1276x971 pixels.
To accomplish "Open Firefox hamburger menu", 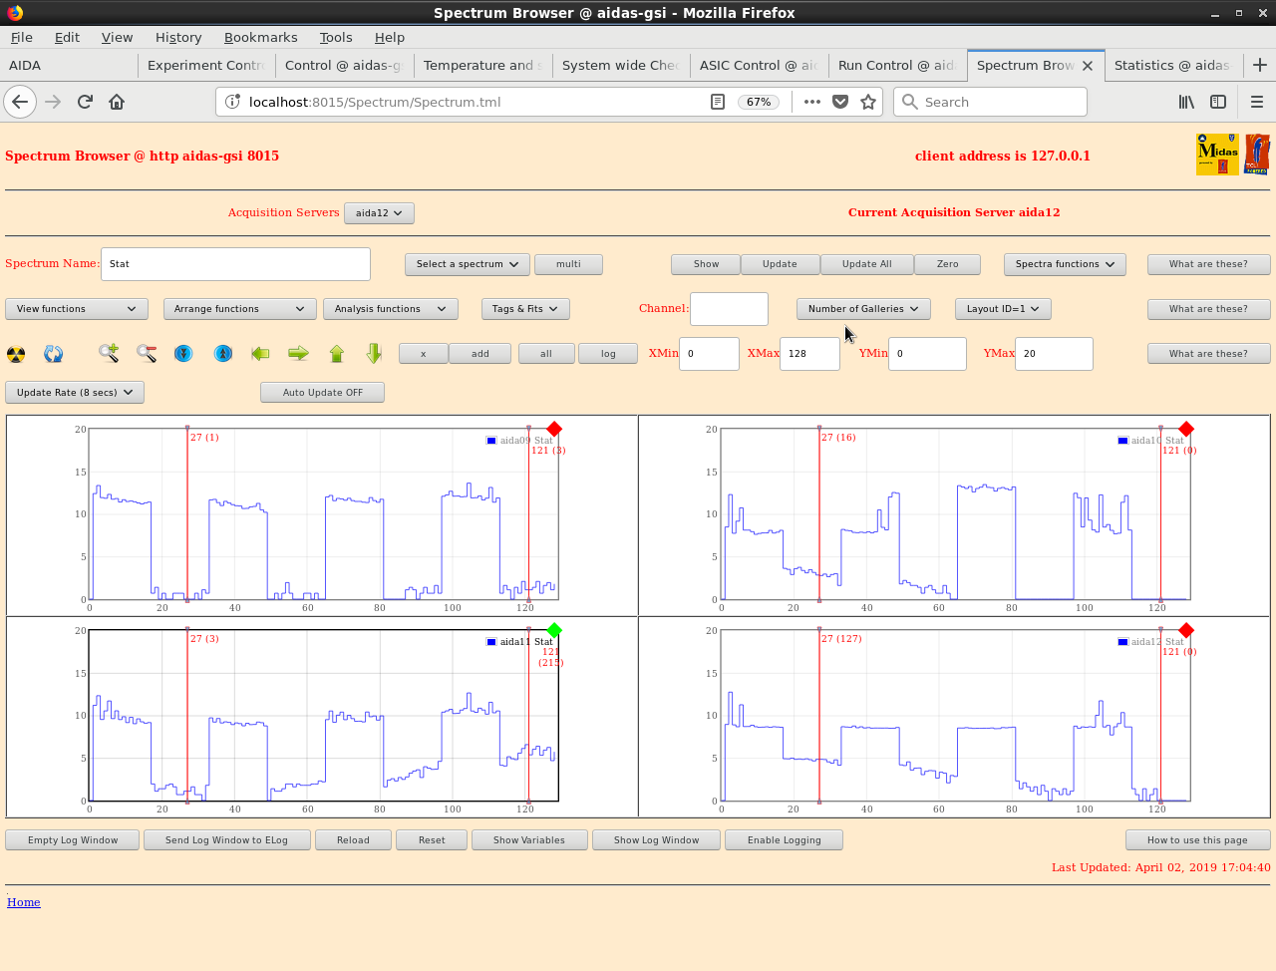I will (x=1257, y=102).
